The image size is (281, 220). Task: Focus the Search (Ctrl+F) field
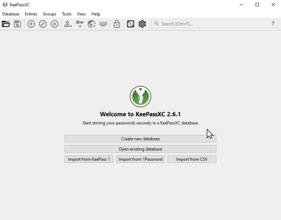click(215, 24)
